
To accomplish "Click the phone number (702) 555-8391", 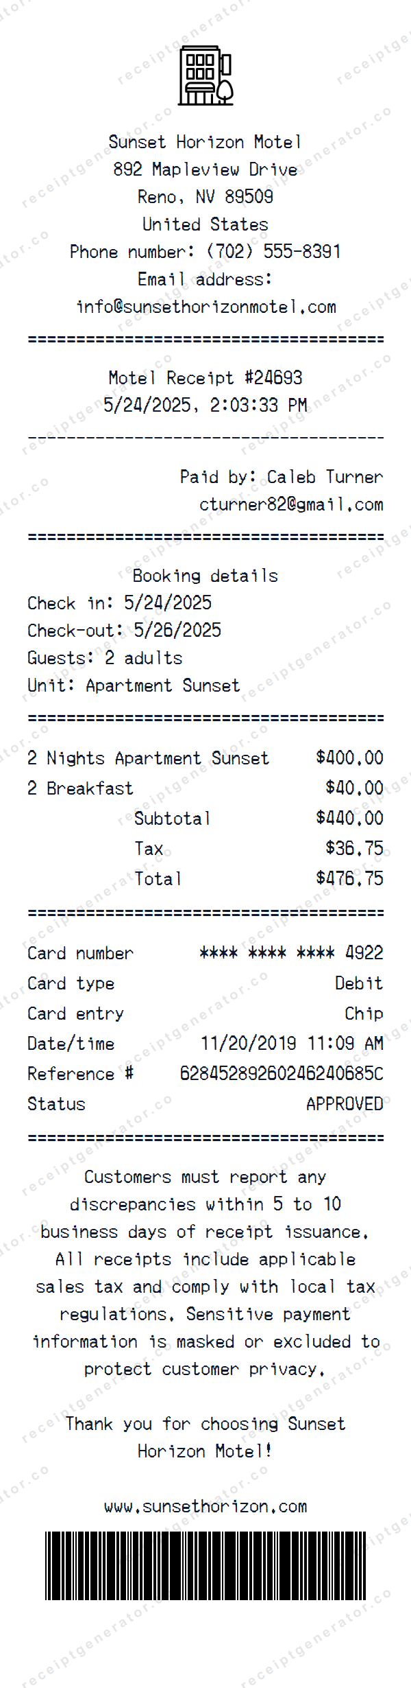I will pyautogui.click(x=273, y=252).
